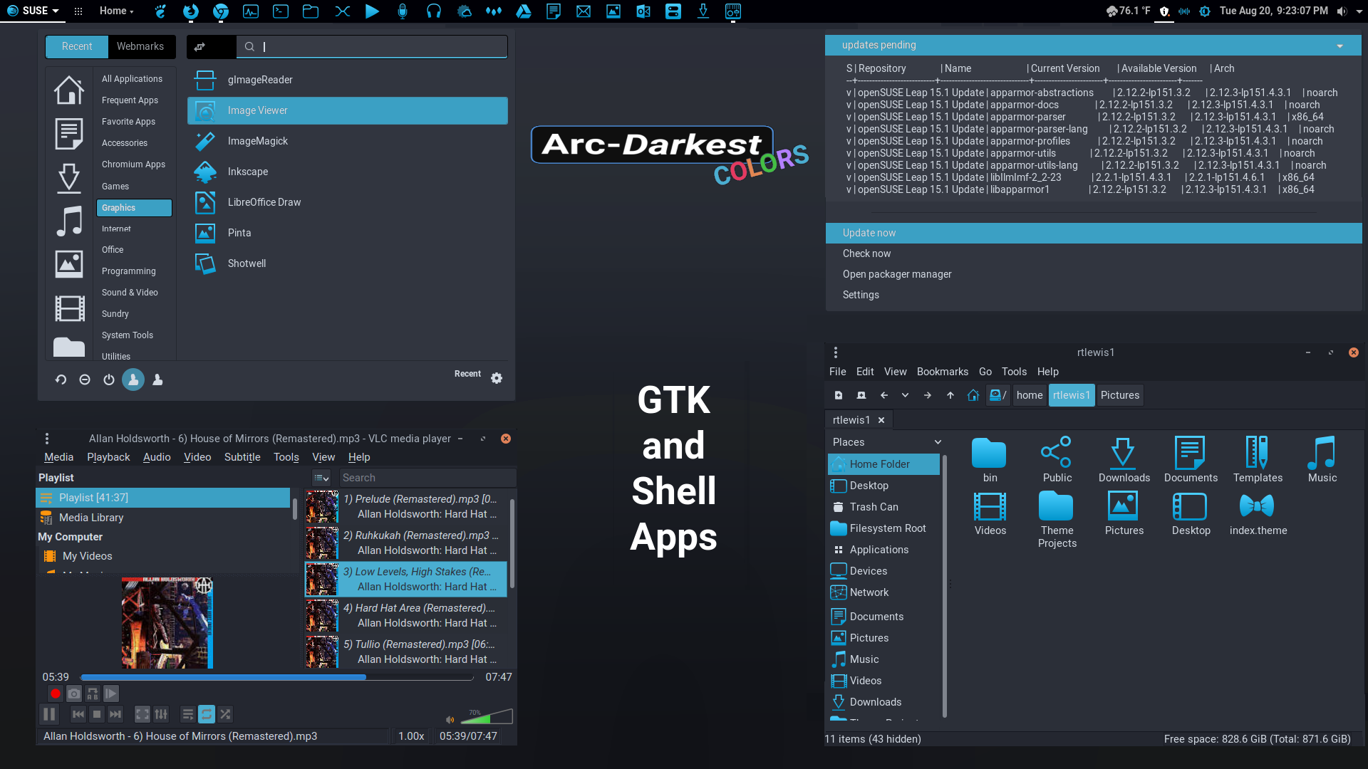Open system monitor icon in top panel
Screen dimensions: 1368x769
click(251, 11)
